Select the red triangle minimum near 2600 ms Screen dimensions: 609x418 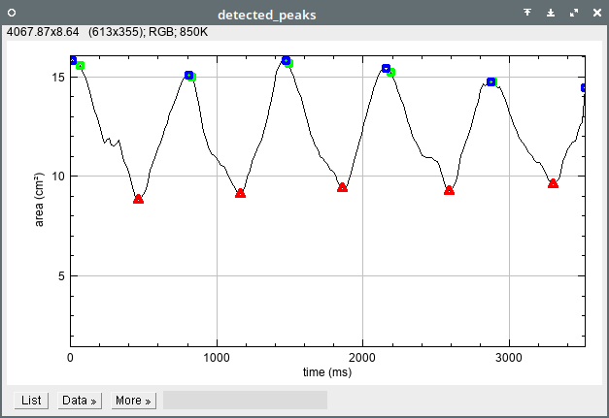click(449, 190)
